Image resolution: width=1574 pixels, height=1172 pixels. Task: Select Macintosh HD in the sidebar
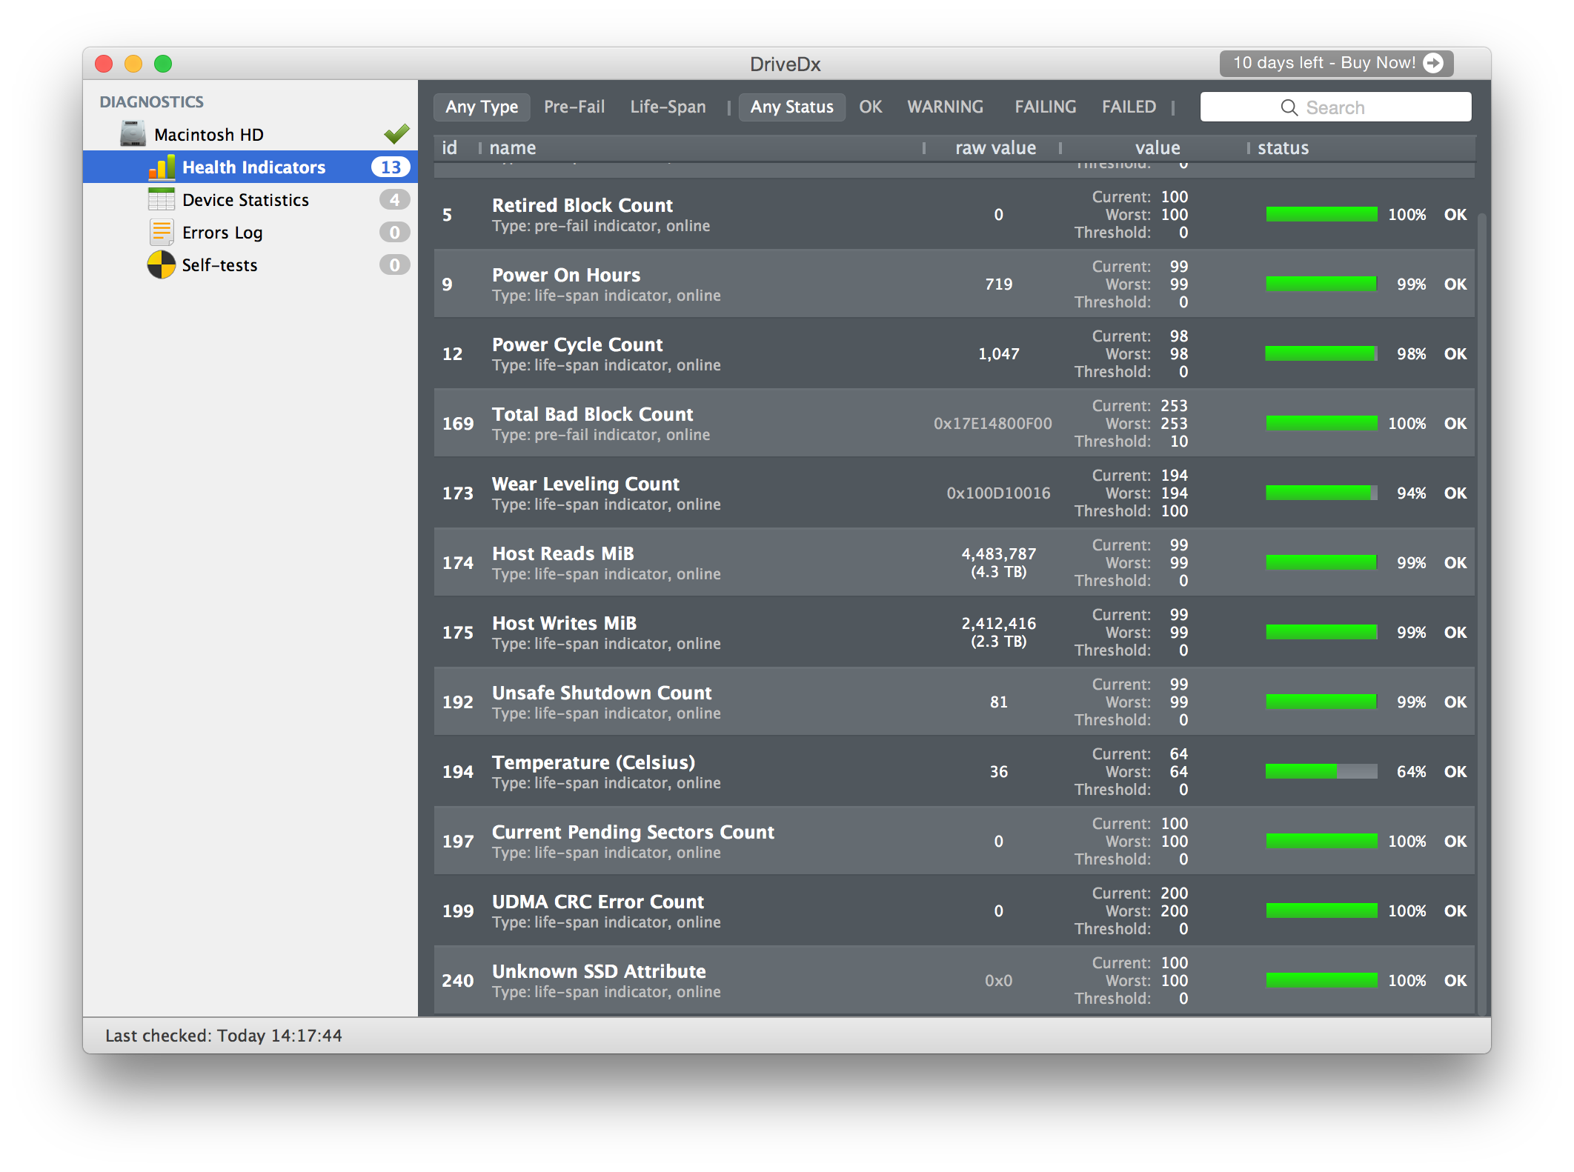(x=250, y=135)
